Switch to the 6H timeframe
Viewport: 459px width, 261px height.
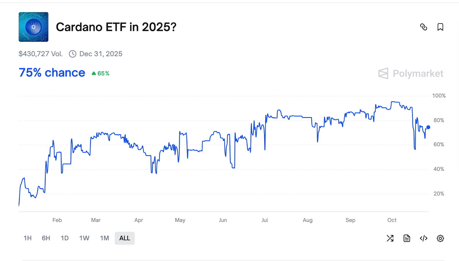(46, 238)
